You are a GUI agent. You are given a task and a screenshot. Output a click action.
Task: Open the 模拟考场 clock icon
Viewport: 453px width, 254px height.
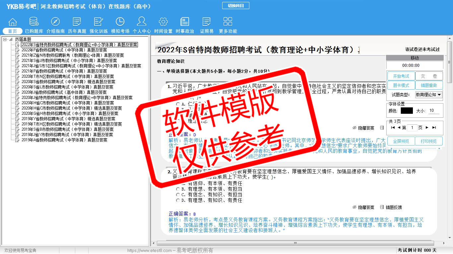pos(120,22)
